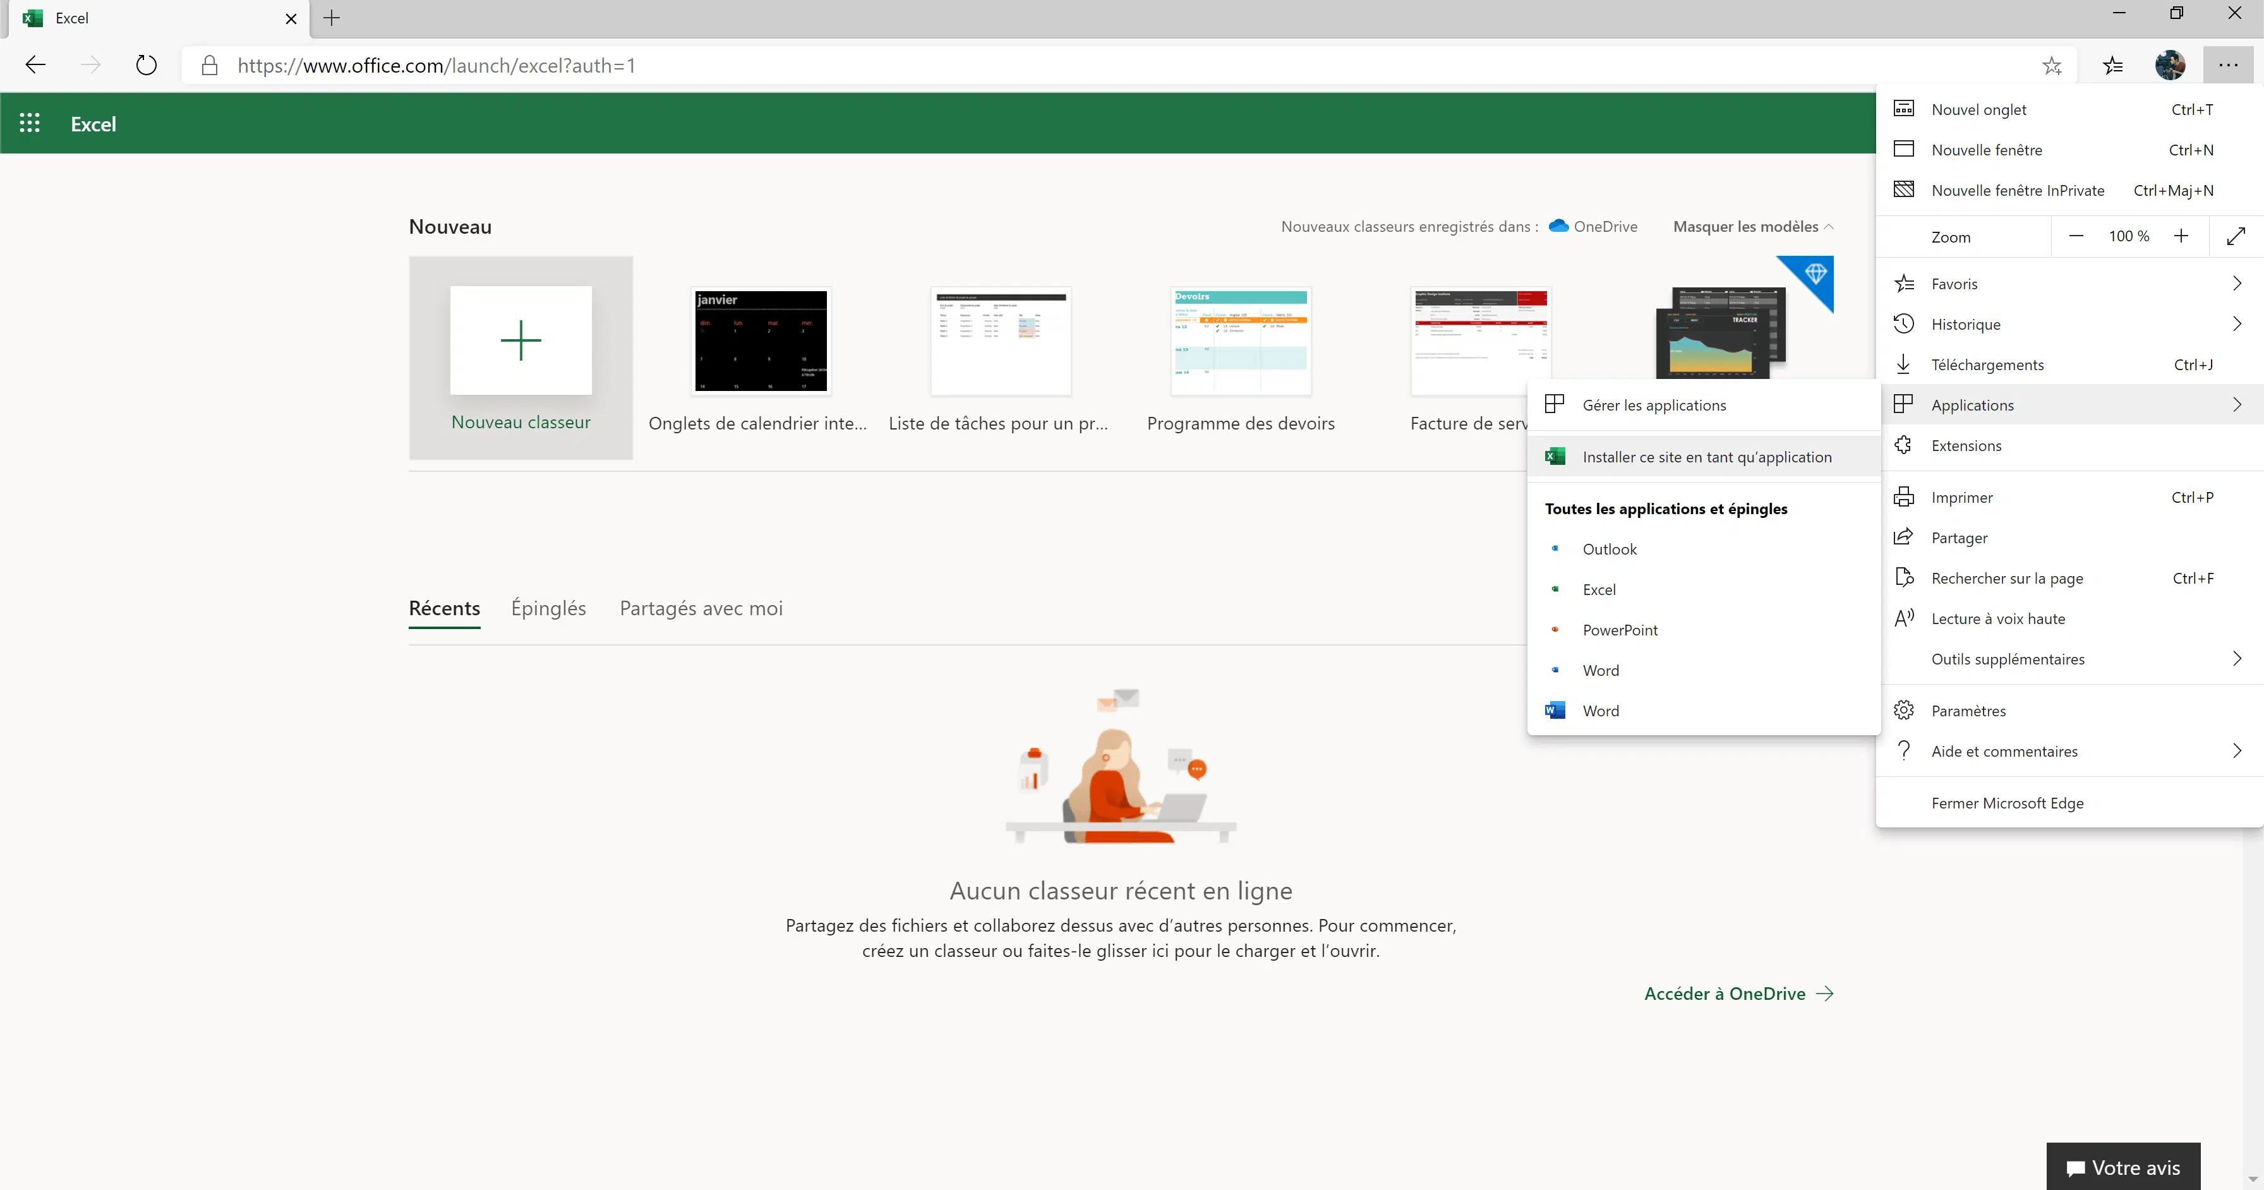This screenshot has width=2264, height=1190.
Task: Open Word entry with large W icon
Action: click(1703, 710)
